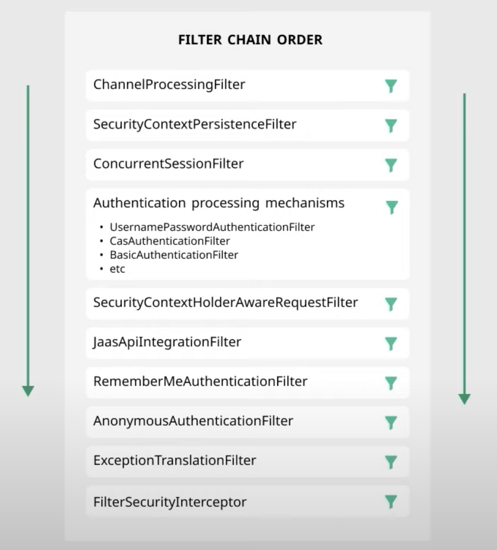This screenshot has width=497, height=550.
Task: Click the funnel icon on the FilterSecurityInterceptor row
Action: coord(391,501)
